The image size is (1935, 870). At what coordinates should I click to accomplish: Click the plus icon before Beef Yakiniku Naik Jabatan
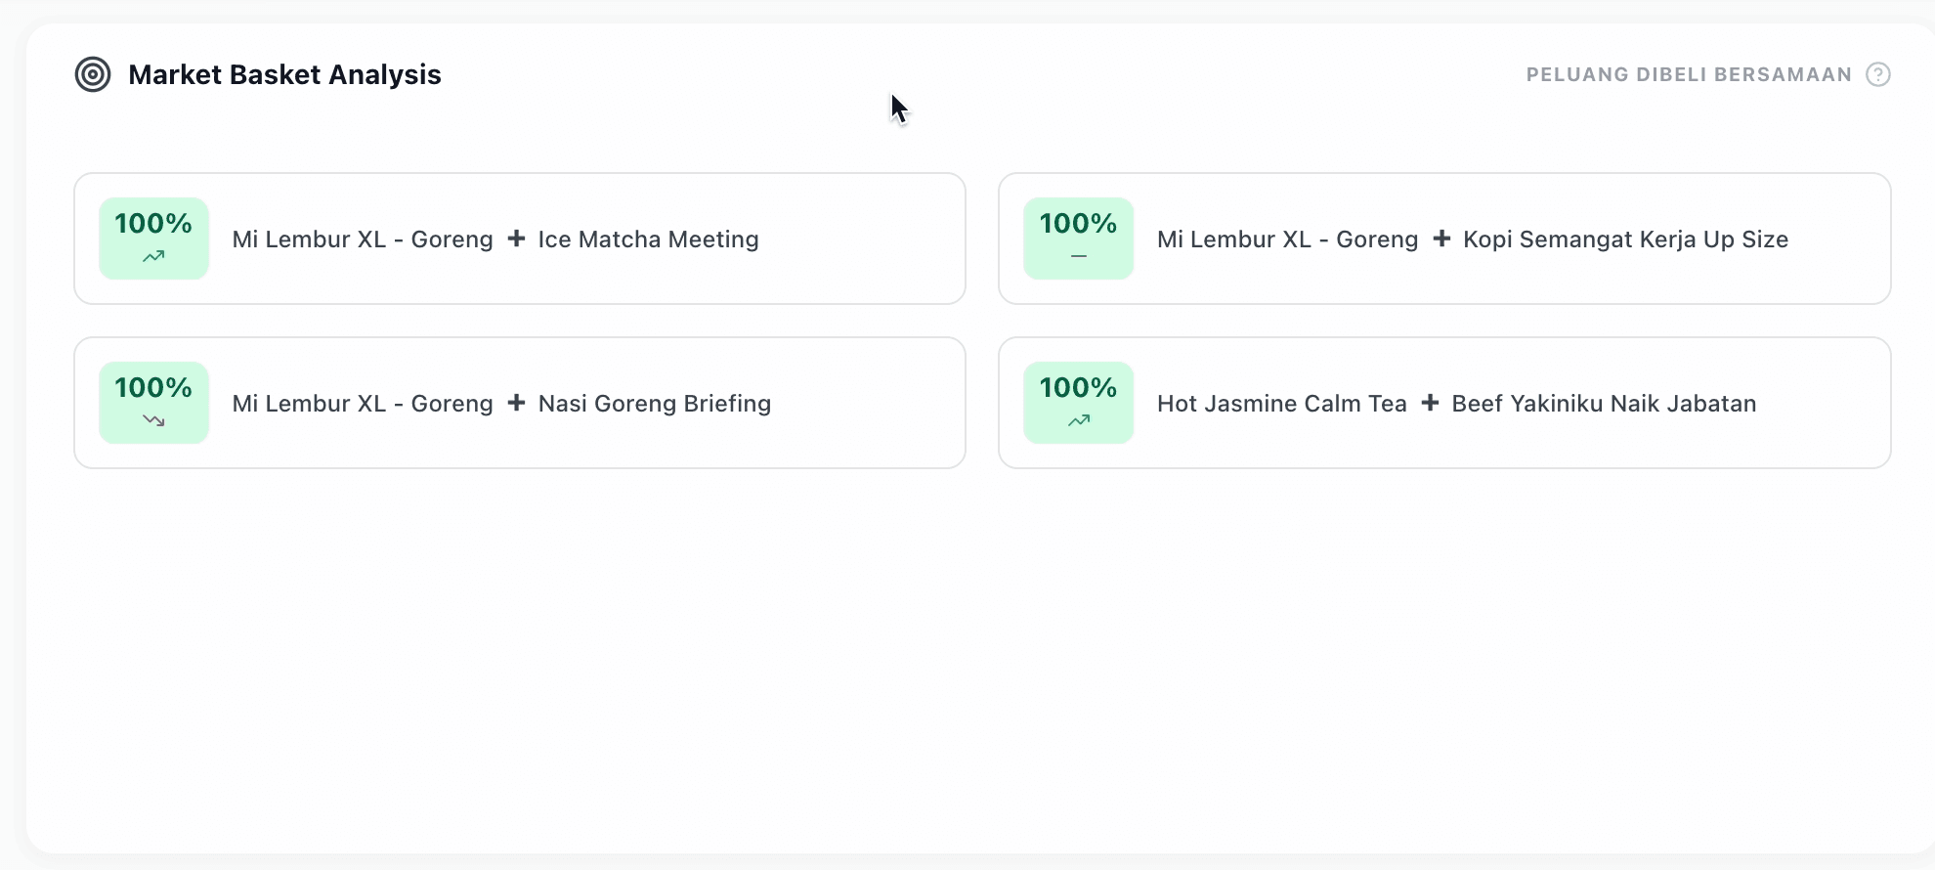click(x=1430, y=403)
